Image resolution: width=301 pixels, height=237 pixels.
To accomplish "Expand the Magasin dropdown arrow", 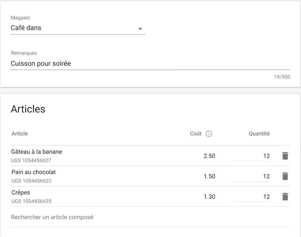I will (x=140, y=29).
